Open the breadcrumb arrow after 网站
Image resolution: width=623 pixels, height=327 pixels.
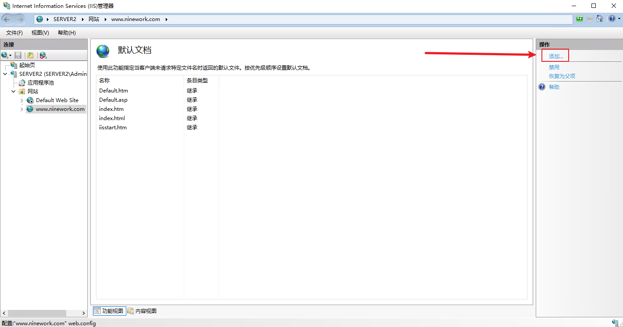coord(105,19)
